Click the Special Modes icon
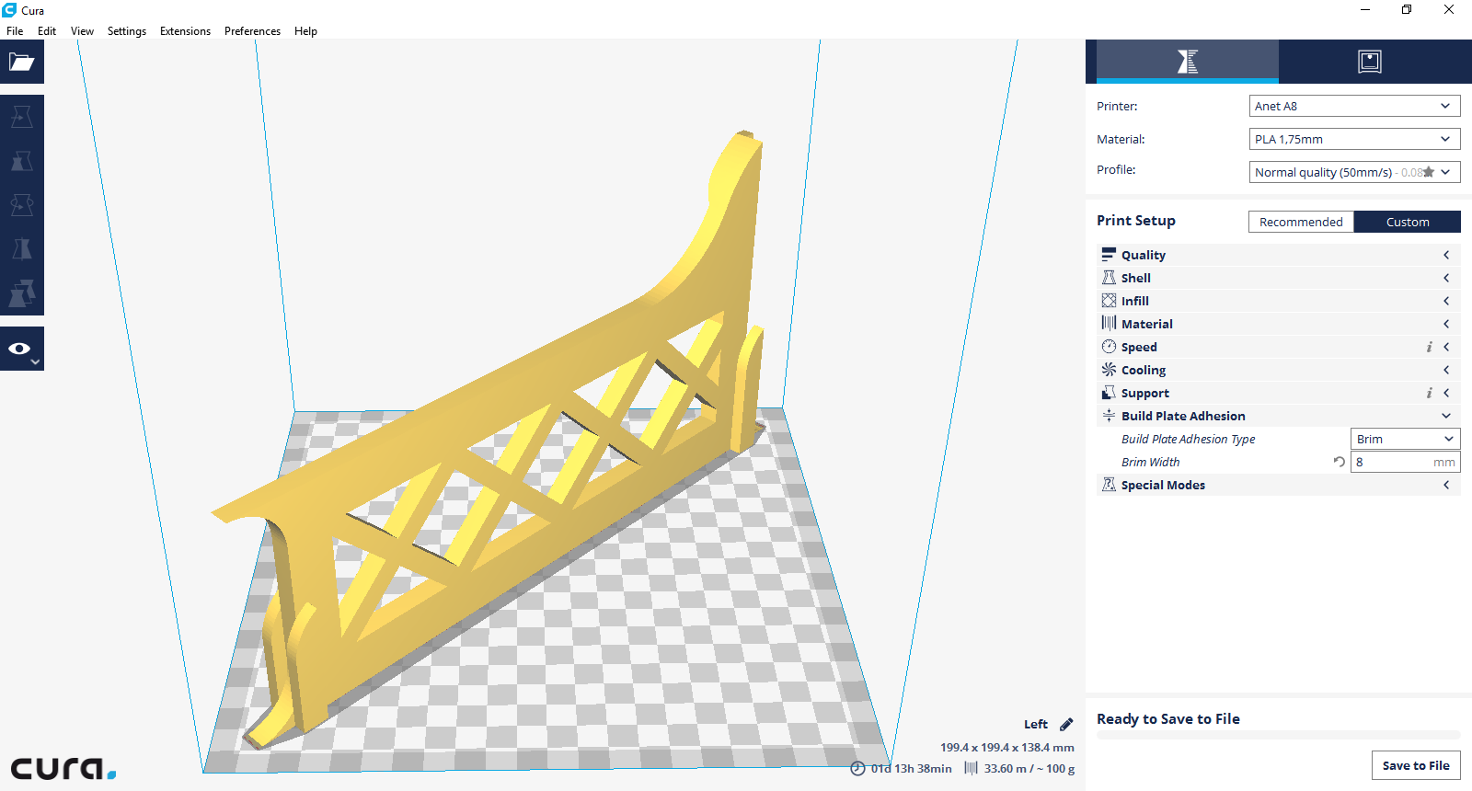This screenshot has width=1472, height=791. coord(1109,485)
